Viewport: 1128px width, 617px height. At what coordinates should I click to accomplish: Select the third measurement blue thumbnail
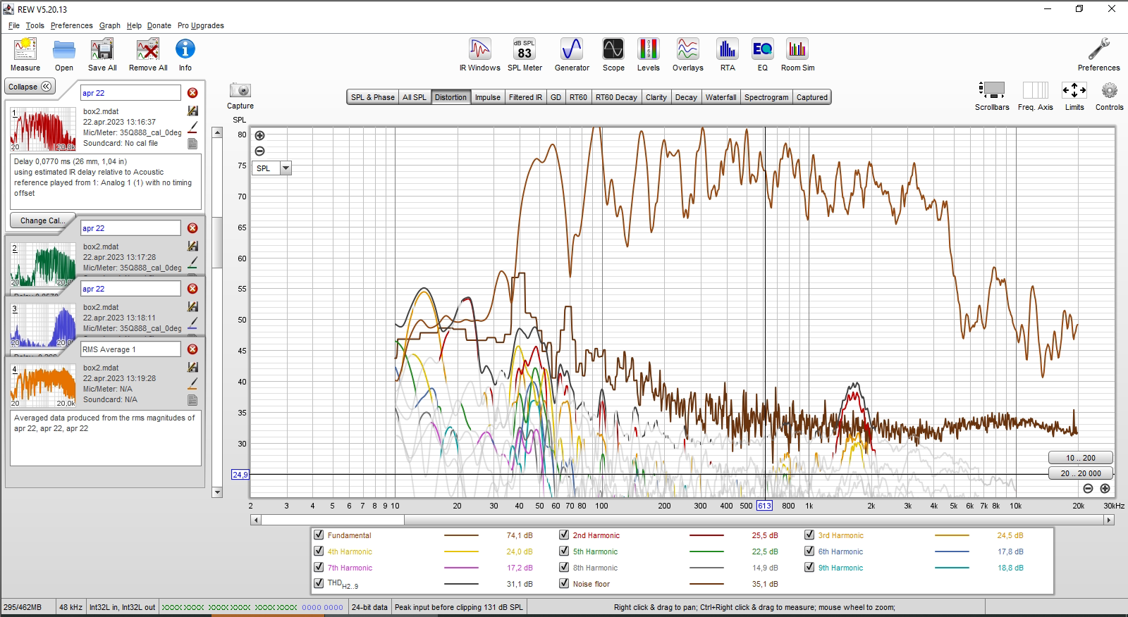coord(43,325)
